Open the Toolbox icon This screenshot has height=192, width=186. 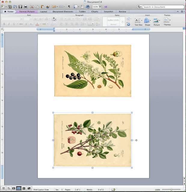click(x=82, y=7)
